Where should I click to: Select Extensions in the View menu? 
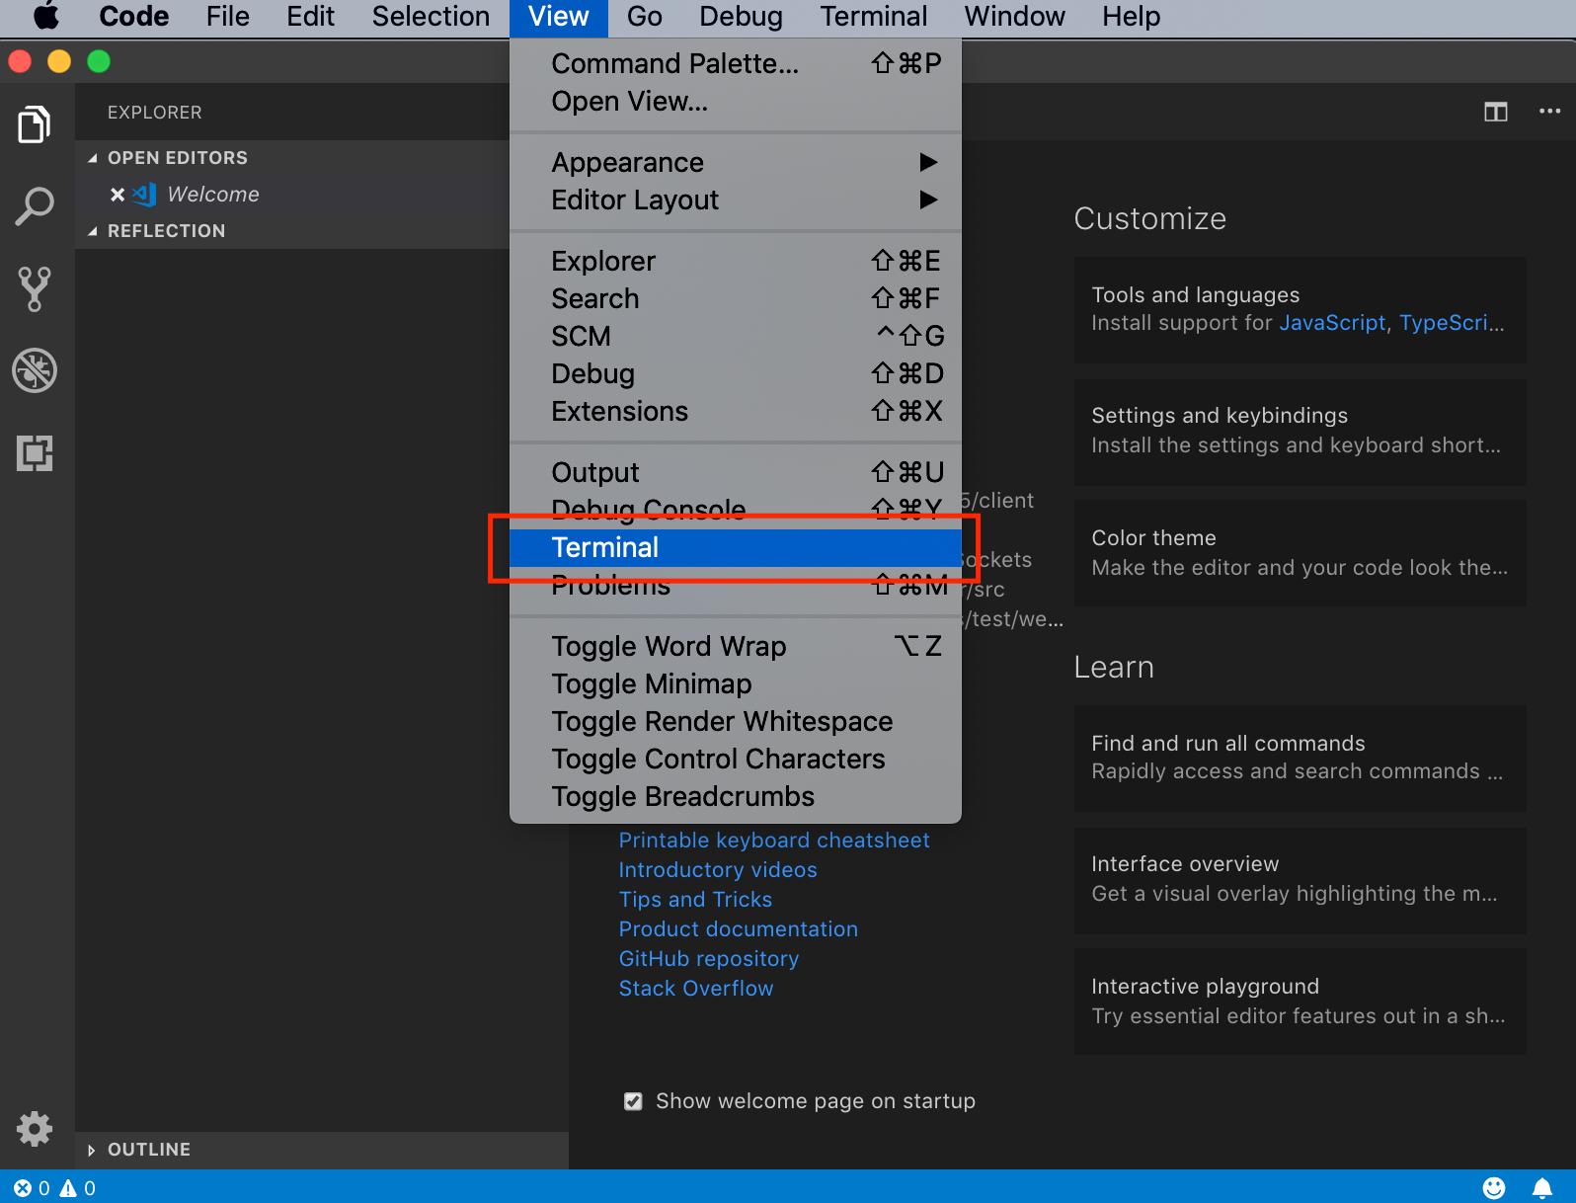[736, 411]
